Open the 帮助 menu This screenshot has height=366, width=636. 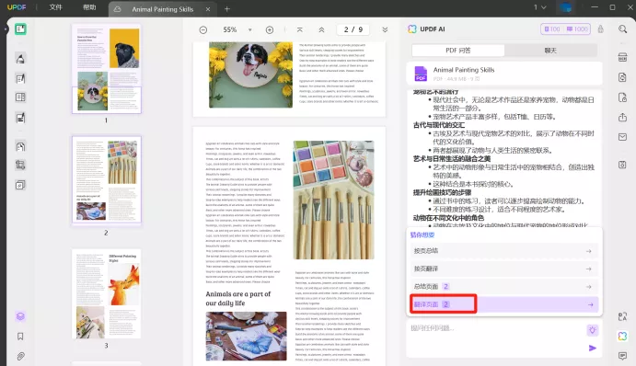tap(89, 7)
